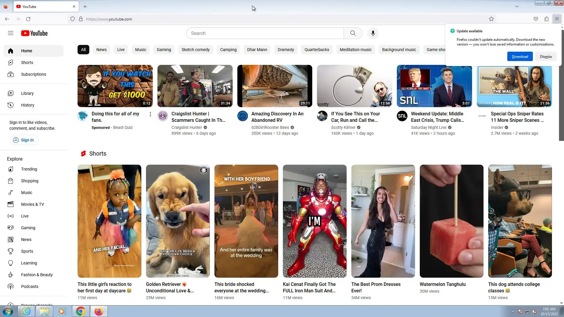Click the Download update button
The height and width of the screenshot is (317, 564).
pos(520,57)
